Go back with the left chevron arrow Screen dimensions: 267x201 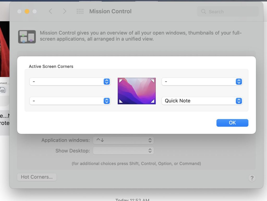(51, 11)
